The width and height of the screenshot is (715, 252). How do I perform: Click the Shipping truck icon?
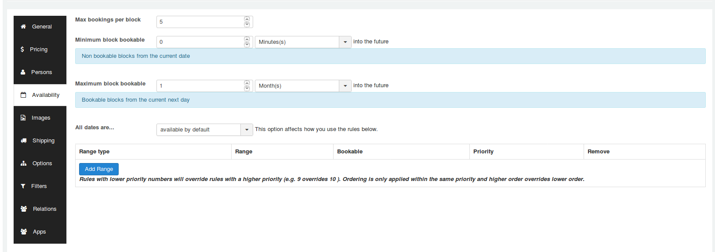tap(24, 141)
